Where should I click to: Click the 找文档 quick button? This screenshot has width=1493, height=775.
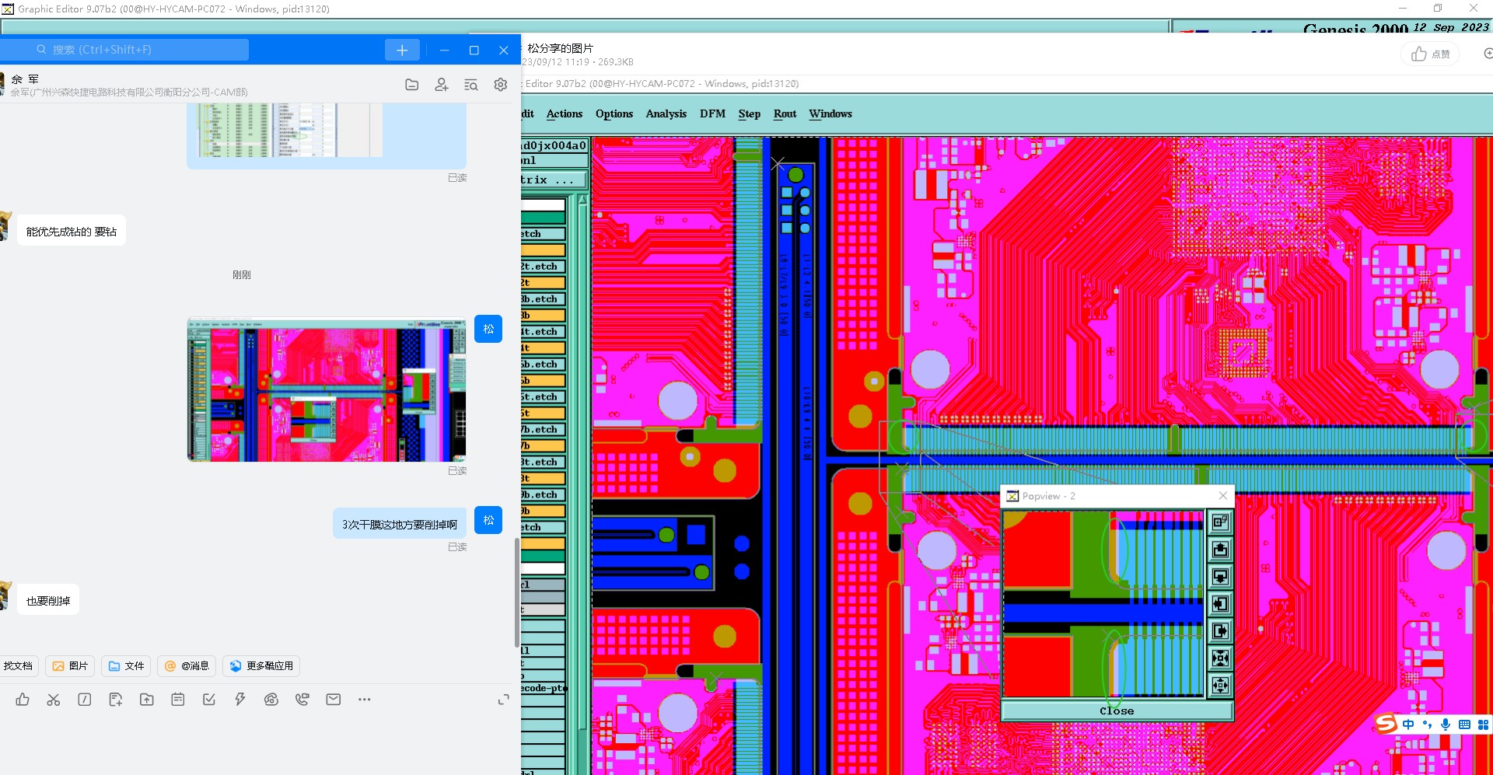pos(18,666)
